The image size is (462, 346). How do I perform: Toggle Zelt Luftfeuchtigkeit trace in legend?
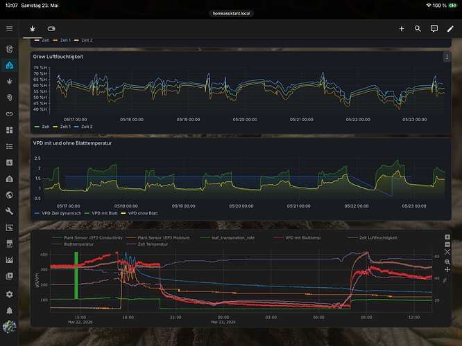(373, 237)
